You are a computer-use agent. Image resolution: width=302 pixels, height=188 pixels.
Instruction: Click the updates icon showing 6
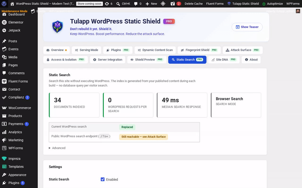pyautogui.click(x=107, y=4)
